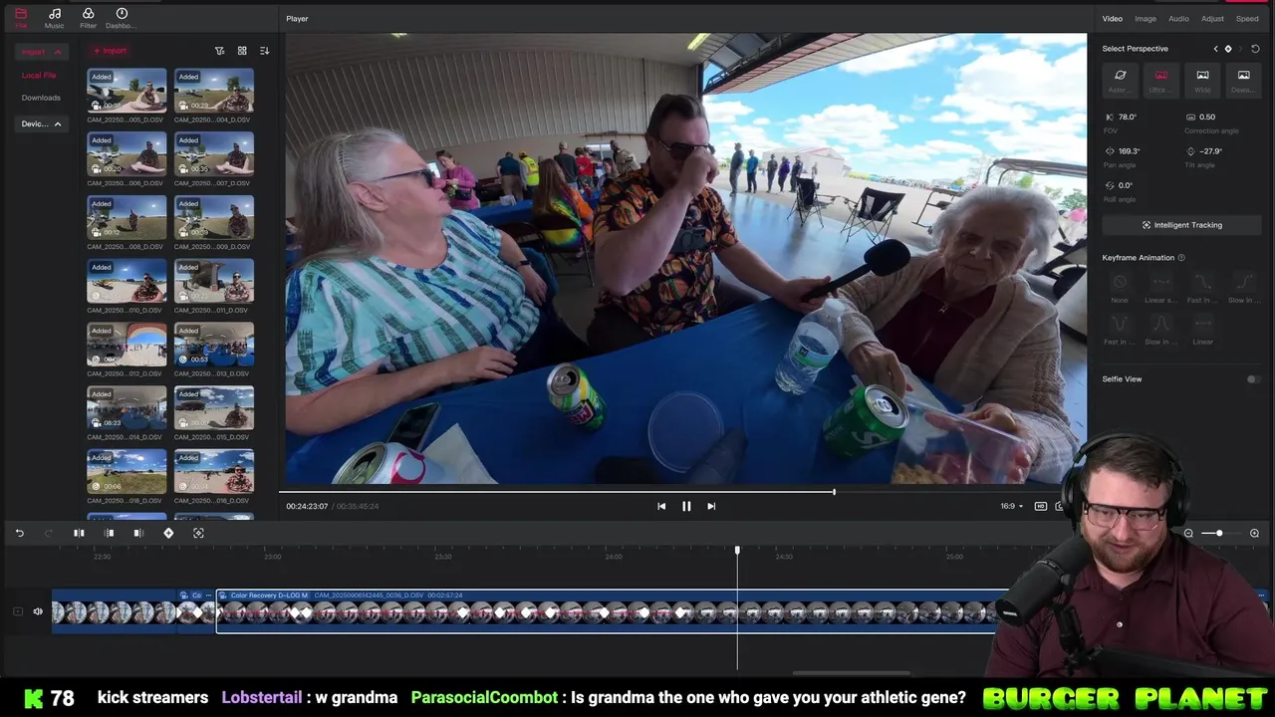Select clip CAM_20250...005_D.OSV thumbnail
This screenshot has height=717, width=1275.
click(127, 91)
